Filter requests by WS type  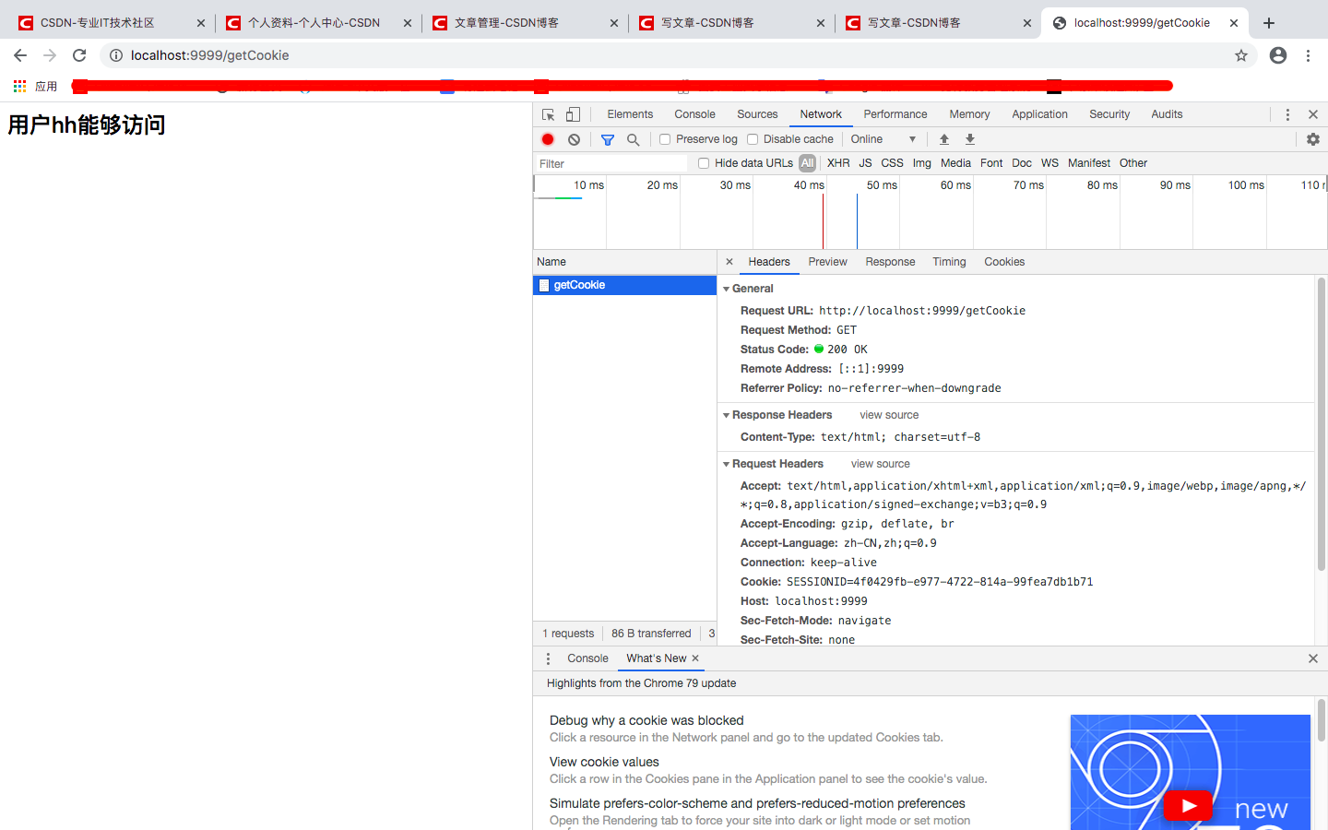[x=1049, y=163]
